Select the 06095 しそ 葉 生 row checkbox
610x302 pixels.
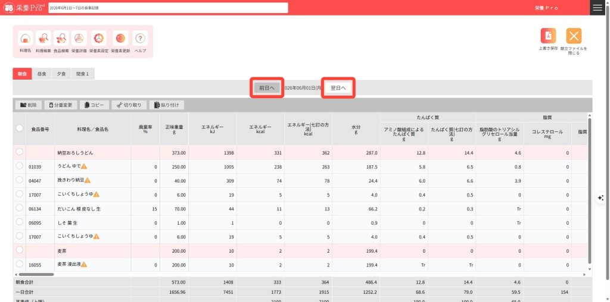20,222
